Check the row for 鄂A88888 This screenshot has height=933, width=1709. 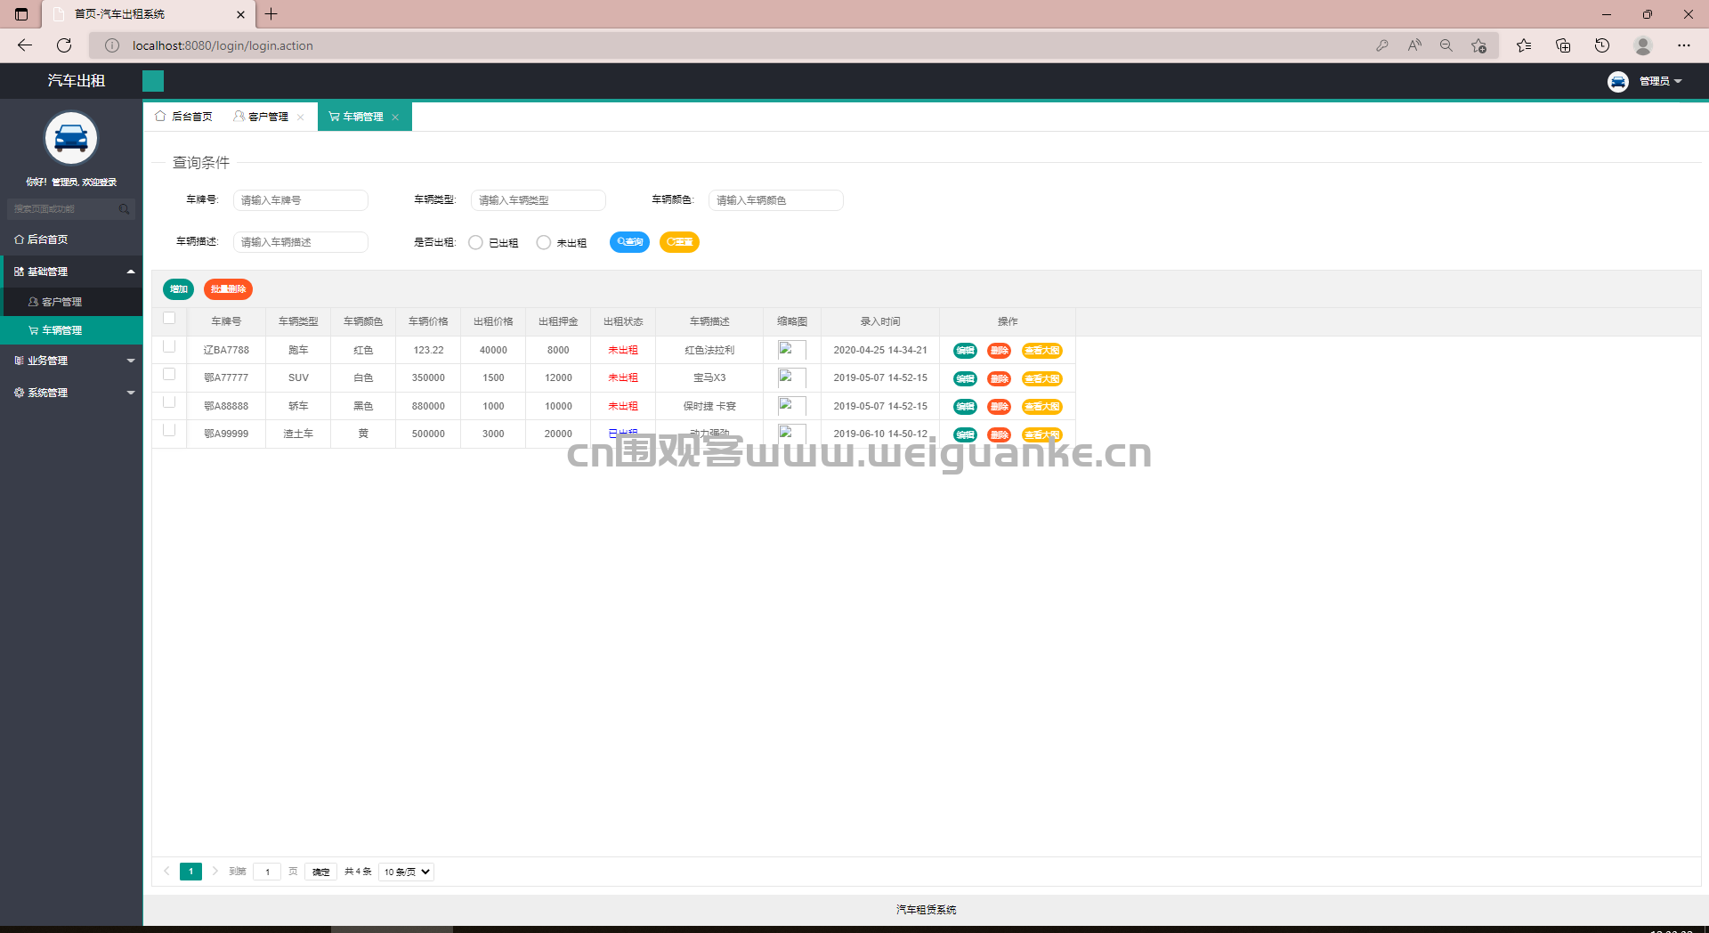169,402
